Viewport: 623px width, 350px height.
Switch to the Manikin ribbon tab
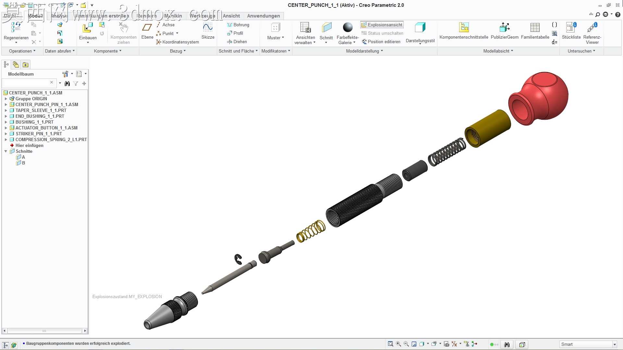pyautogui.click(x=173, y=16)
